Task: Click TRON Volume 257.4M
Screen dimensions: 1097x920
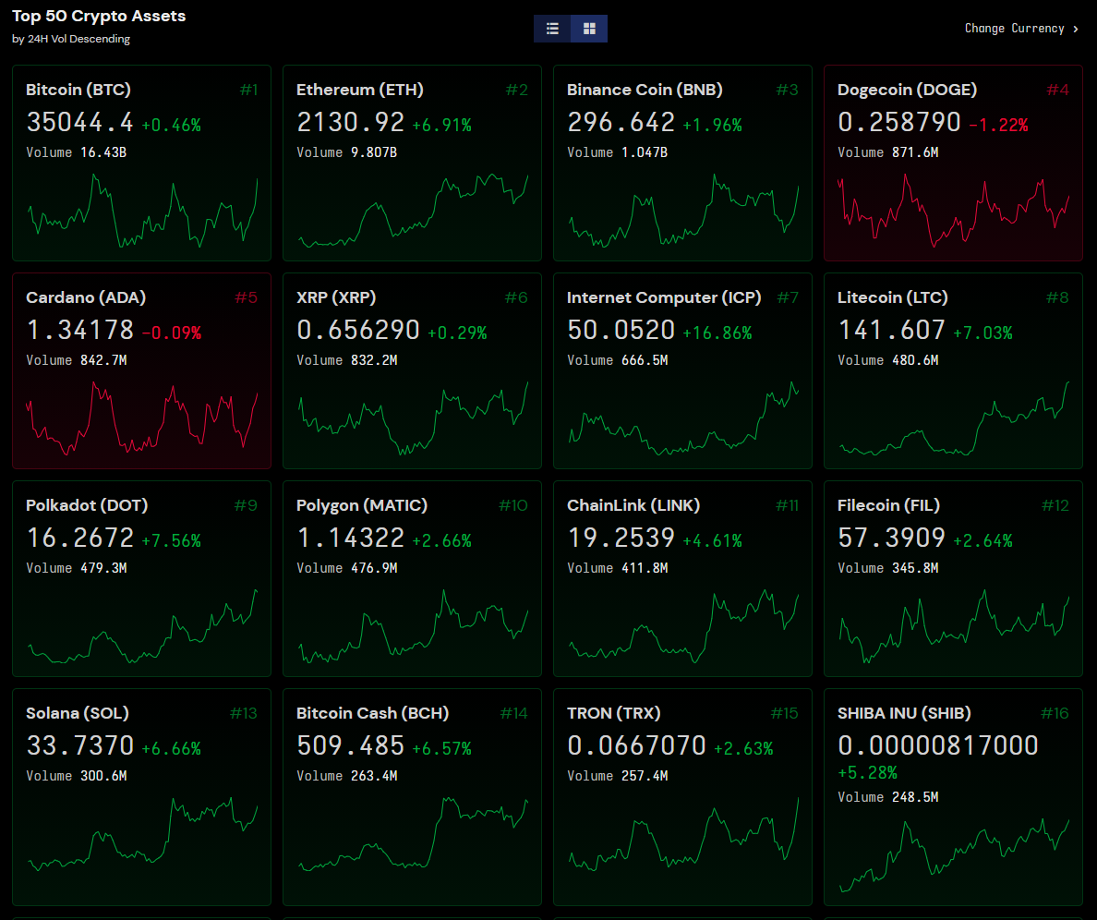Action: [617, 776]
